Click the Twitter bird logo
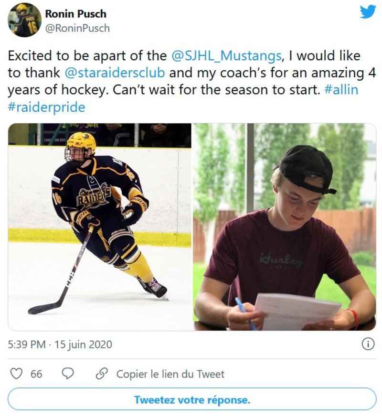 [368, 12]
